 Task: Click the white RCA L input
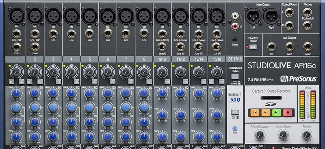pos(235,16)
